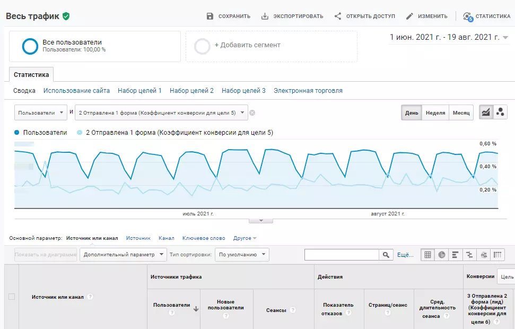Collapse chart with bottom arrow handle
The height and width of the screenshot is (329, 515).
click(x=261, y=221)
